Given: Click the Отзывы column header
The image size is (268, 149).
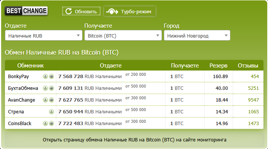Looking at the screenshot, I should 248,66.
